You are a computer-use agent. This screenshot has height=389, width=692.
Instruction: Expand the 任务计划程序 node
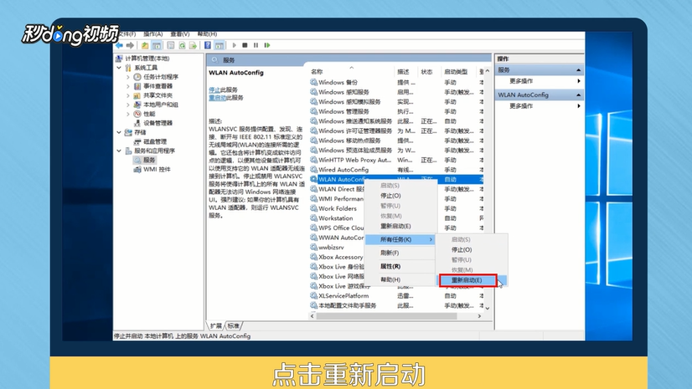(x=128, y=77)
